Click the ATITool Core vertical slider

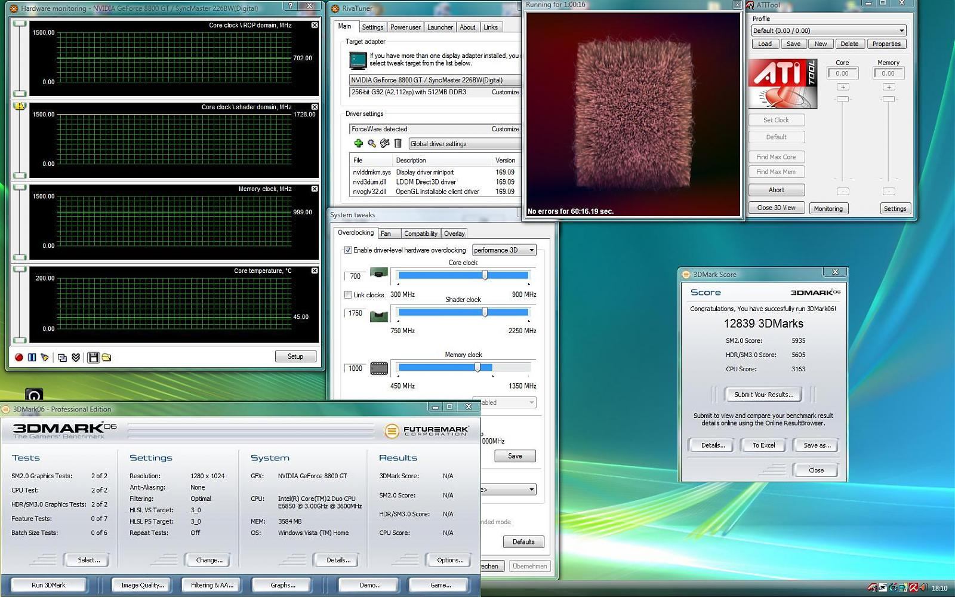pos(842,99)
